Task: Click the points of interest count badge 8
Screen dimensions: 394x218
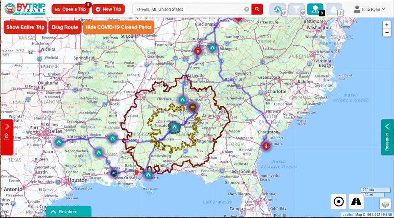Action: click(x=322, y=13)
